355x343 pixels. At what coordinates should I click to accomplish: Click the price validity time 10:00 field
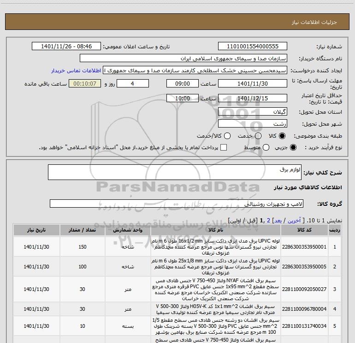pos(183,98)
